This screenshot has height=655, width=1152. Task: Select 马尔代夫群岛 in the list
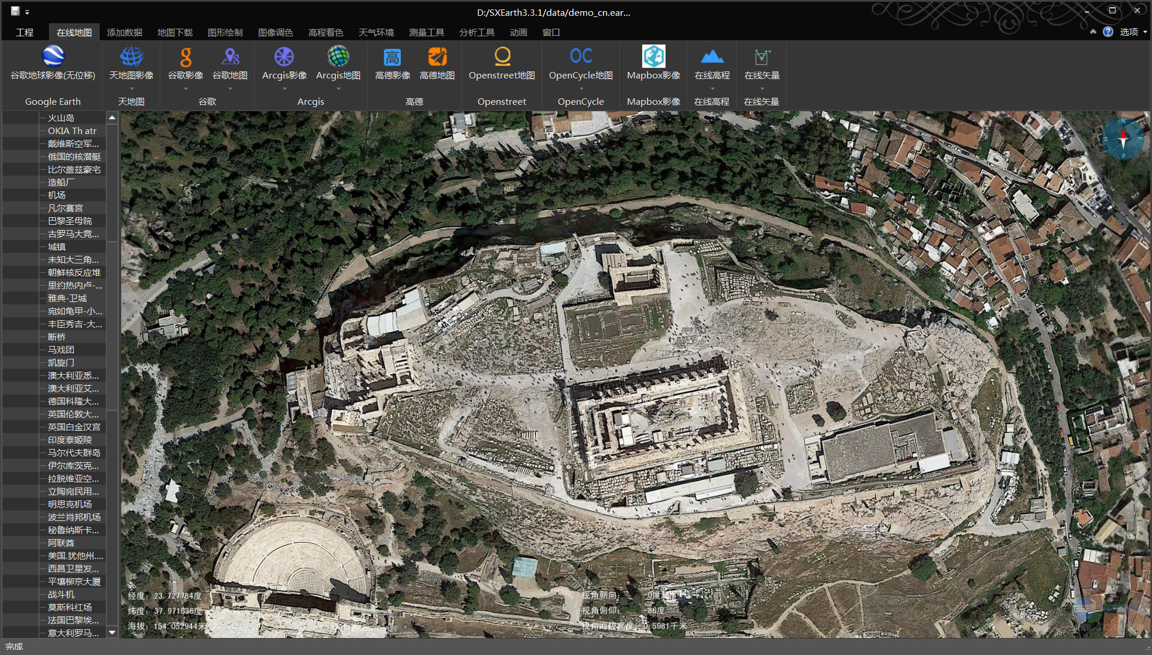(74, 452)
